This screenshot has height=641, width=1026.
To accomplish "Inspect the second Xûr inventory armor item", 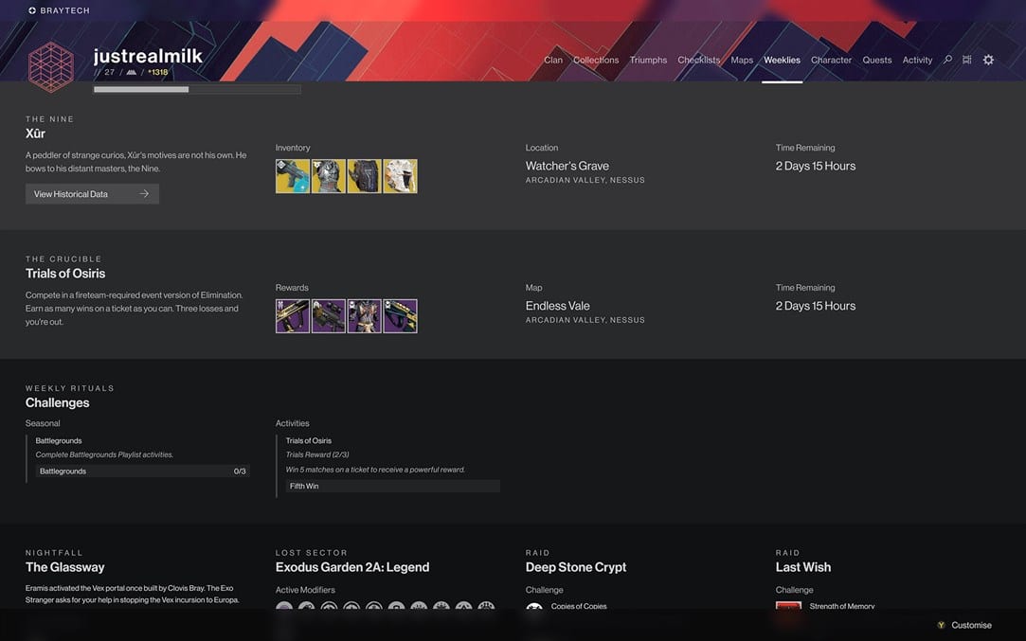I will [x=329, y=176].
